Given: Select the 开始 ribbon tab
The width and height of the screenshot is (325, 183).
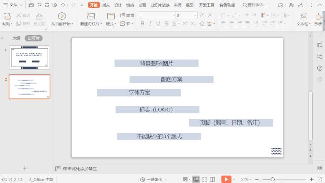Looking at the screenshot, I should [x=93, y=5].
